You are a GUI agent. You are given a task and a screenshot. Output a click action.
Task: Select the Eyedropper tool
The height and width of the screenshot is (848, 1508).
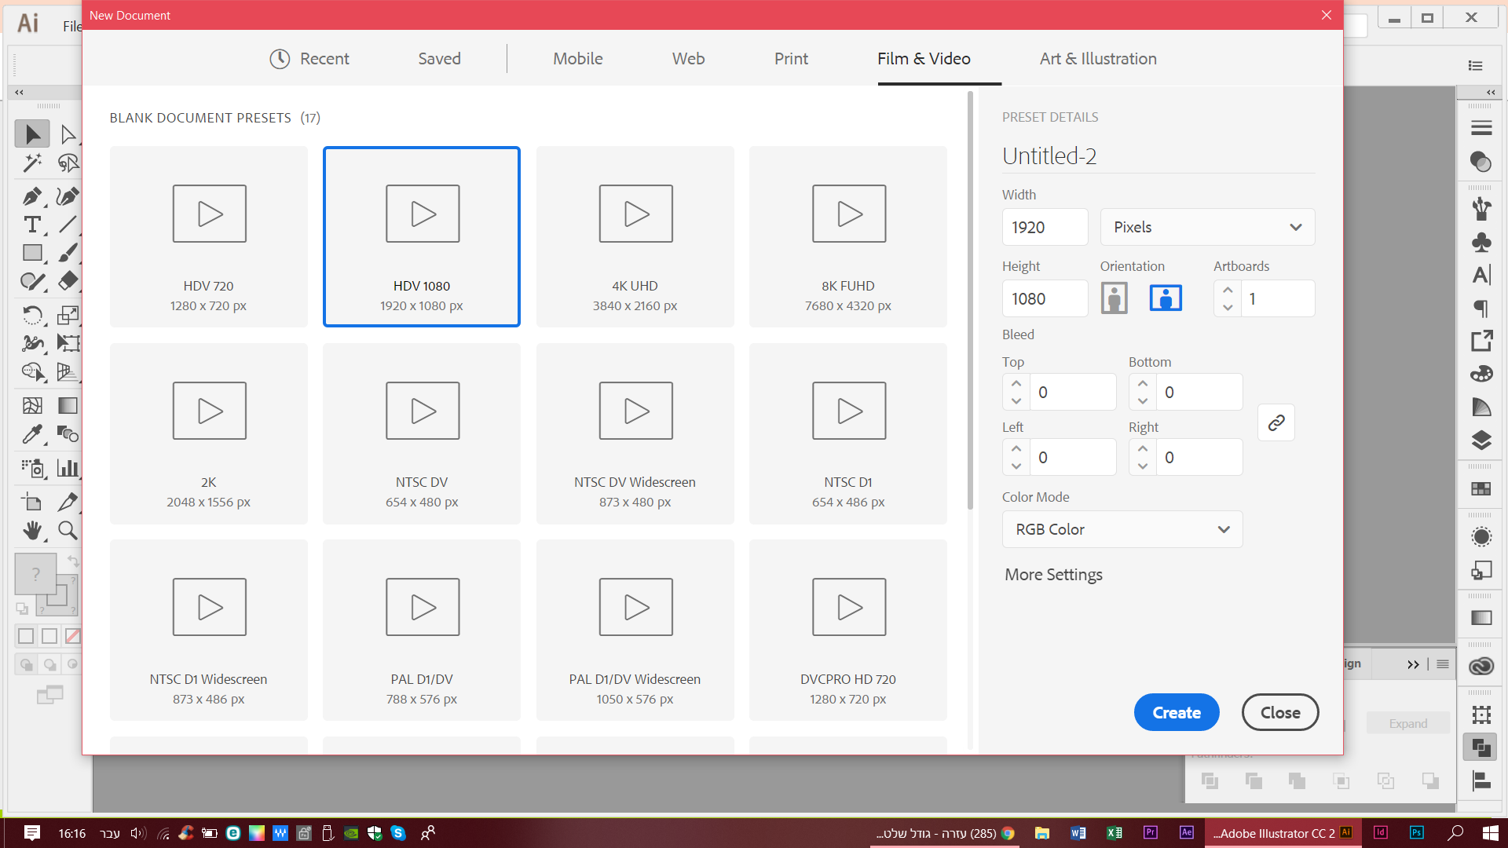pyautogui.click(x=32, y=434)
